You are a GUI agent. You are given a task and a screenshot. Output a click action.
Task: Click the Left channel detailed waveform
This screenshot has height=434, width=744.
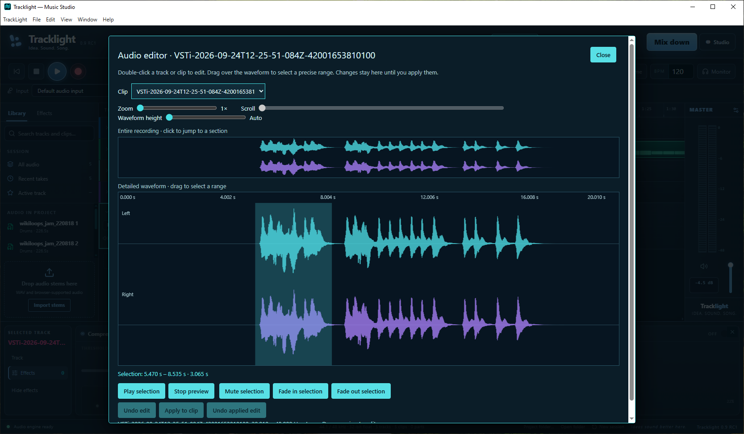(x=368, y=244)
